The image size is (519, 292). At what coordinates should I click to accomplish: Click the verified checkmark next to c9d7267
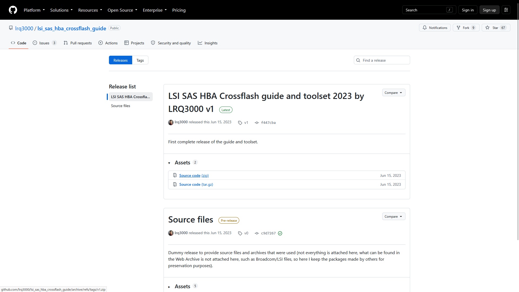(x=280, y=233)
